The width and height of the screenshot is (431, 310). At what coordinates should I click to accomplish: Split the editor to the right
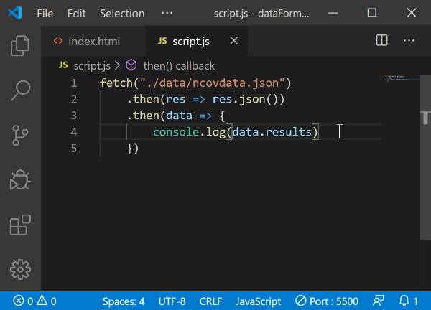[x=382, y=41]
